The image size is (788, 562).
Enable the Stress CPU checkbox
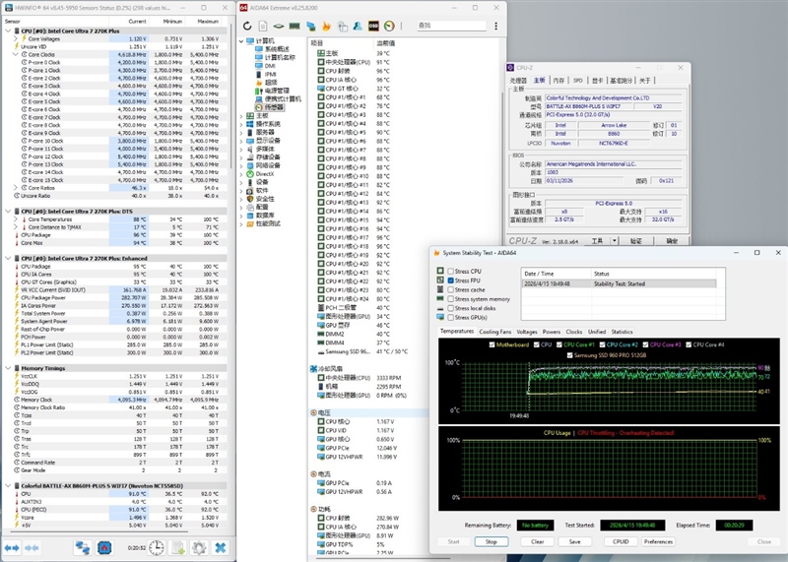[x=451, y=272]
